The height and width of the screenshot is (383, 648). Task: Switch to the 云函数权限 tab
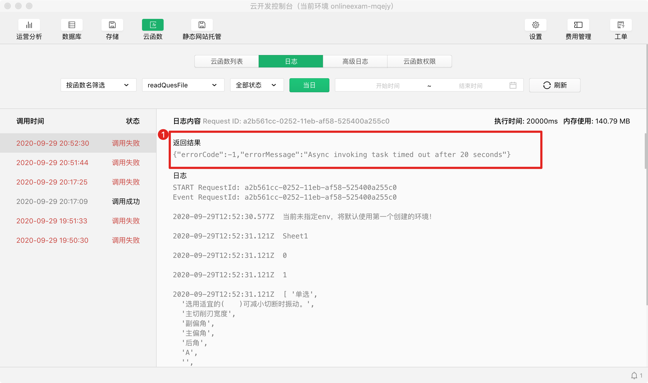tap(419, 61)
